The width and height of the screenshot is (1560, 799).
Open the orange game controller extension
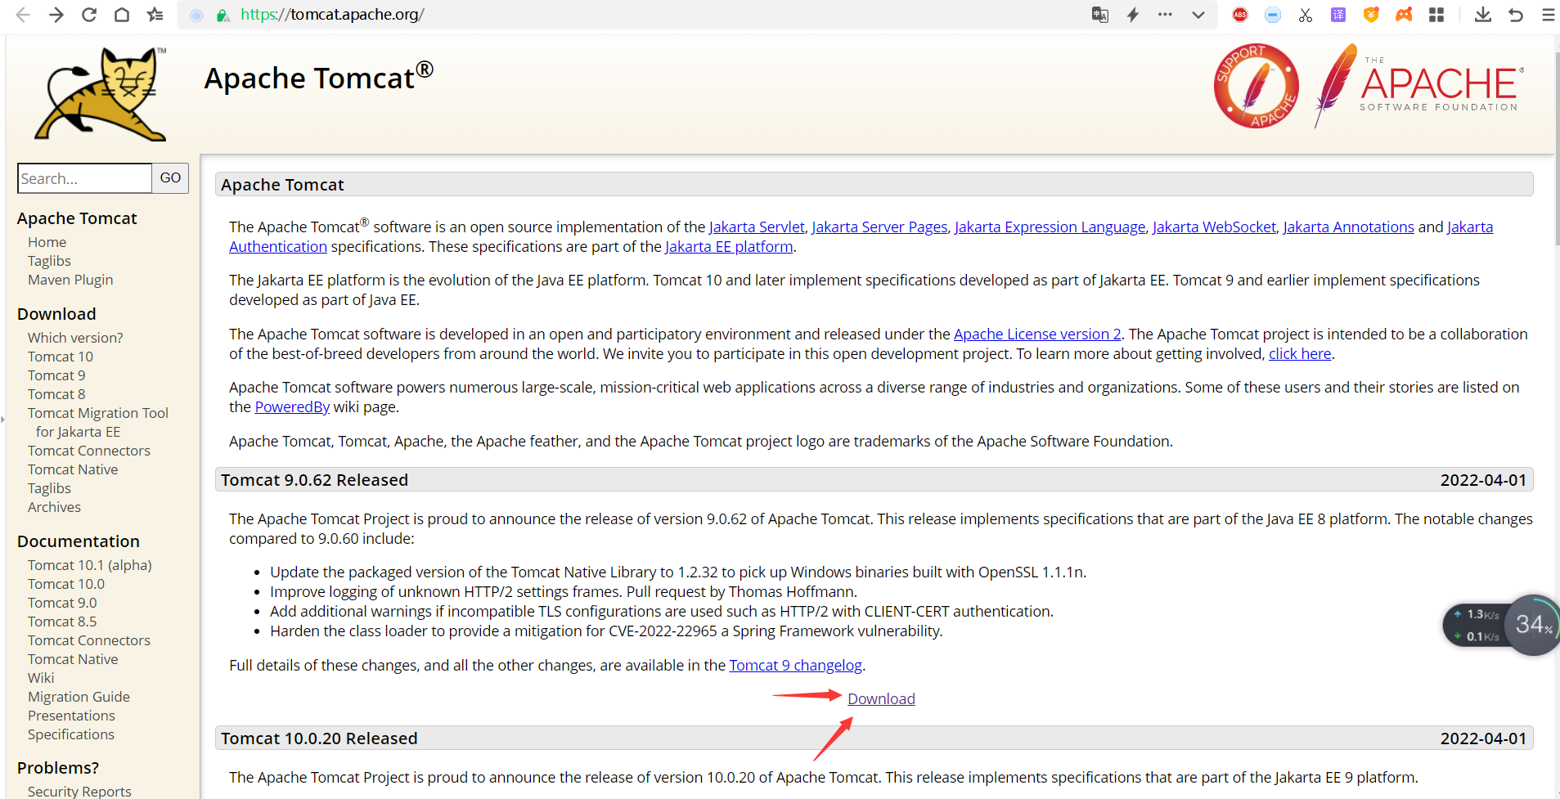point(1404,15)
